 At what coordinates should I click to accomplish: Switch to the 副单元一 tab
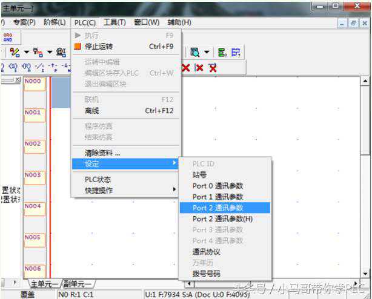pos(78,284)
